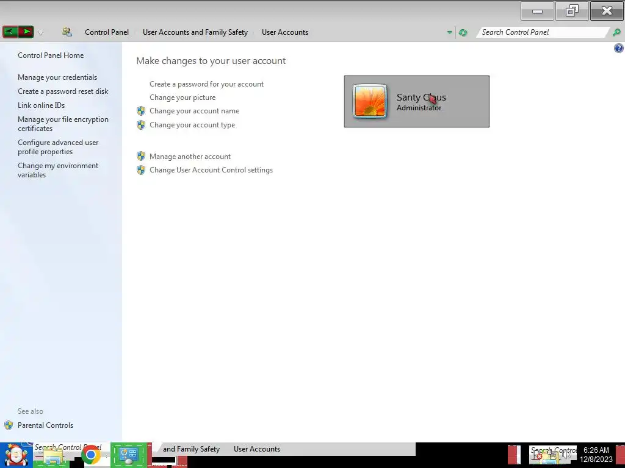The image size is (625, 468).
Task: Close the Control Panel window
Action: [607, 11]
